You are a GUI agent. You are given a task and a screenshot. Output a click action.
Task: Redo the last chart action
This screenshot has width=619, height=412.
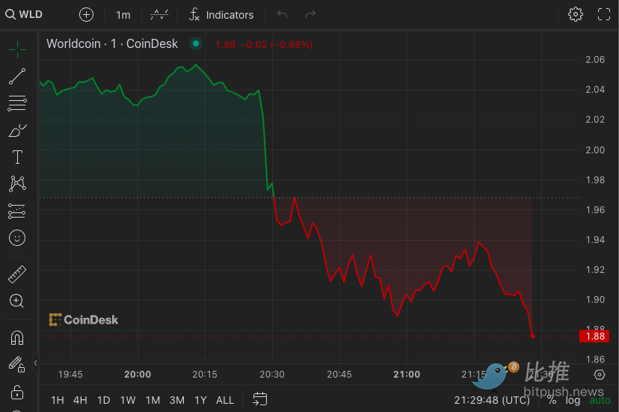tap(311, 15)
